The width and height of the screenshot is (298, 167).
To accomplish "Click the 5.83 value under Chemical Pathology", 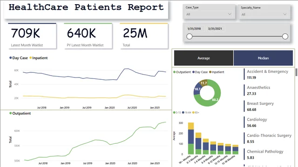I will (x=251, y=158).
